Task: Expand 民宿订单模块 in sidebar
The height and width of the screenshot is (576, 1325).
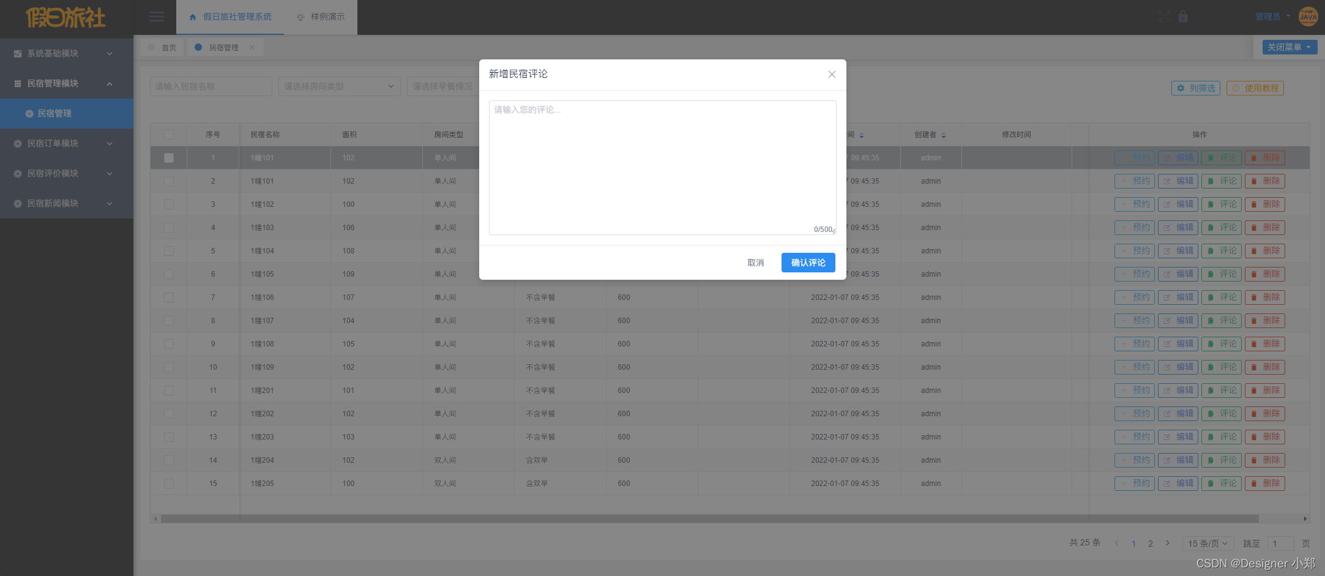Action: [x=67, y=144]
